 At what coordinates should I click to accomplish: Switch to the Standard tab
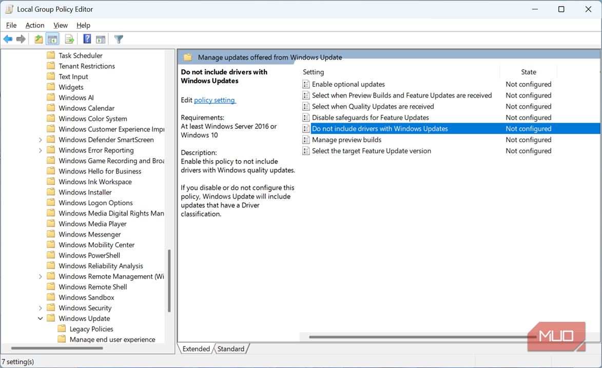click(231, 349)
